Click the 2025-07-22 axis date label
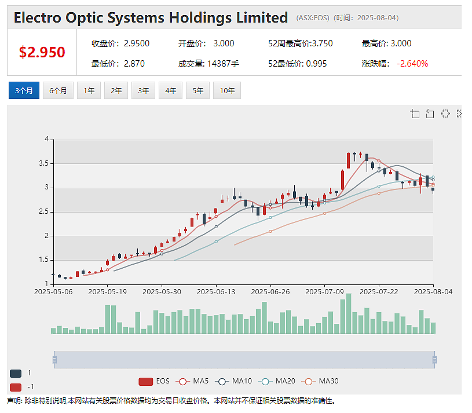Screen dimensions: 472x413 379,292
